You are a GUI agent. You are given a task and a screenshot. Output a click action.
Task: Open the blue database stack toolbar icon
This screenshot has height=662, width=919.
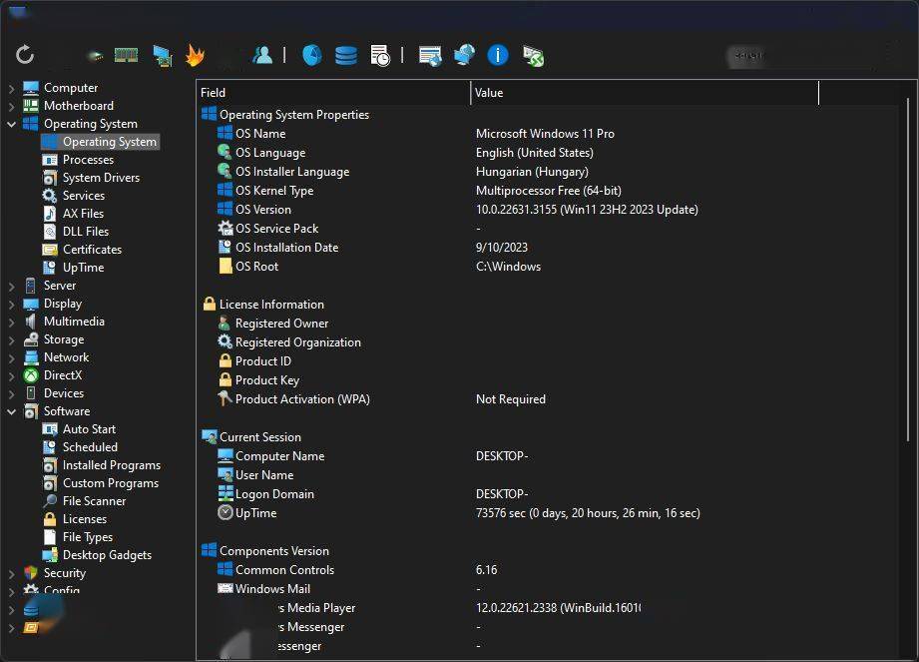click(x=346, y=55)
